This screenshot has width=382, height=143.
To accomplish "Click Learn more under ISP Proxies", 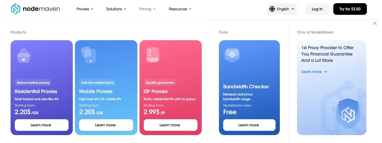I will coord(170,125).
